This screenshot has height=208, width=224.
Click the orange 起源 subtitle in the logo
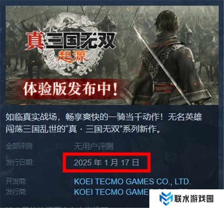[x=72, y=57]
